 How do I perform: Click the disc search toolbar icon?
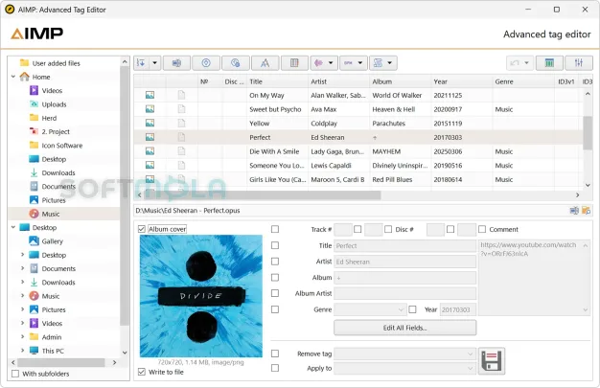[x=236, y=63]
